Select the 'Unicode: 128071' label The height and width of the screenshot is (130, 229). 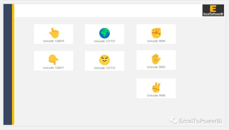(54, 68)
